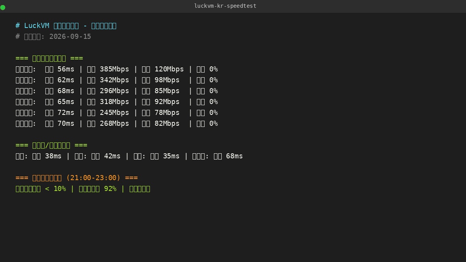466x262 pixels.
Task: Select 0% in the row with 85Mbps
Action: 214,91
